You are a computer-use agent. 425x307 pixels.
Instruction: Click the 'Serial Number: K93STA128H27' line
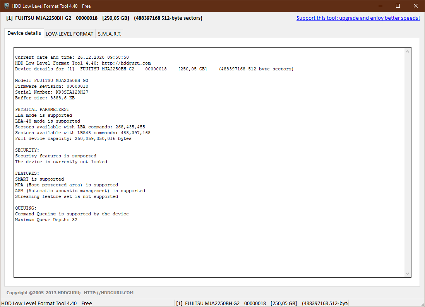(x=51, y=92)
